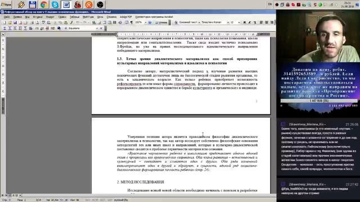Click the system clock in tray
This screenshot has height=202, width=360.
point(348,4)
